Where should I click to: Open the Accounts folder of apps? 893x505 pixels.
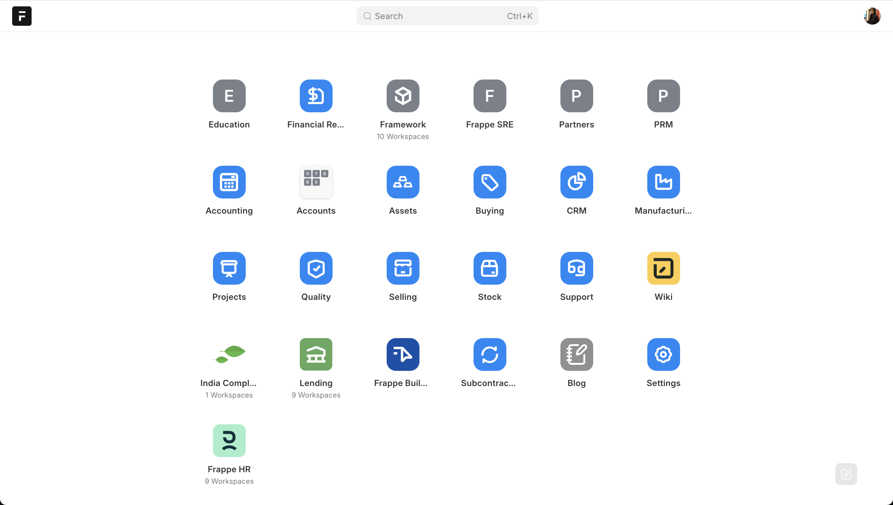point(316,182)
